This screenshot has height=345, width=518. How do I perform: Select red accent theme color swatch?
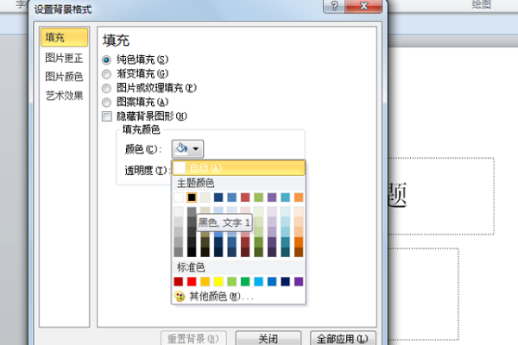[x=245, y=198]
